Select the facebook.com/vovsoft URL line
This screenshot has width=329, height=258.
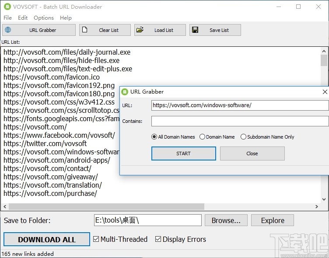tap(59, 135)
